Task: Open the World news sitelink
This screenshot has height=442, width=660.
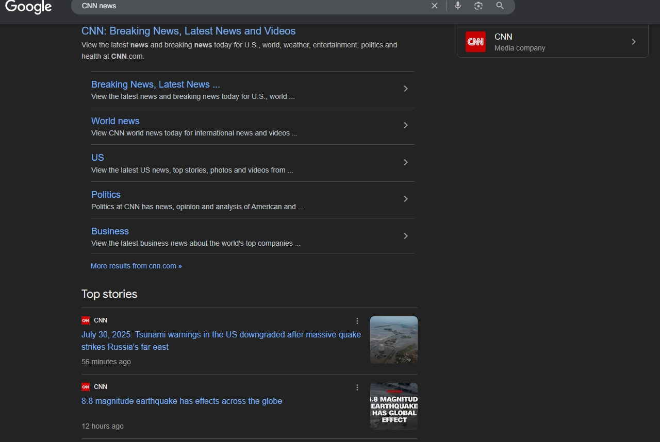Action: 115,121
